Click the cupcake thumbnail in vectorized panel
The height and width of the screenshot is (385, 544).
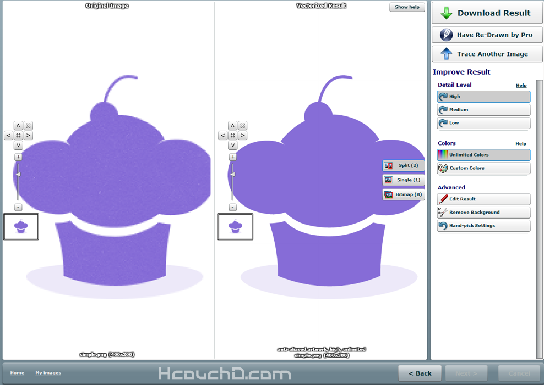[x=236, y=227]
